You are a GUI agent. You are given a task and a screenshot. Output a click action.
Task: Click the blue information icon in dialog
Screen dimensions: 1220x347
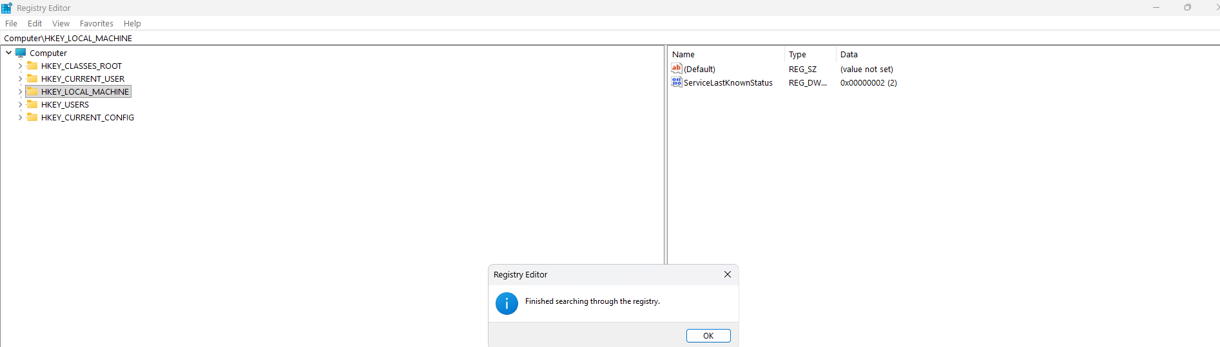click(x=507, y=303)
